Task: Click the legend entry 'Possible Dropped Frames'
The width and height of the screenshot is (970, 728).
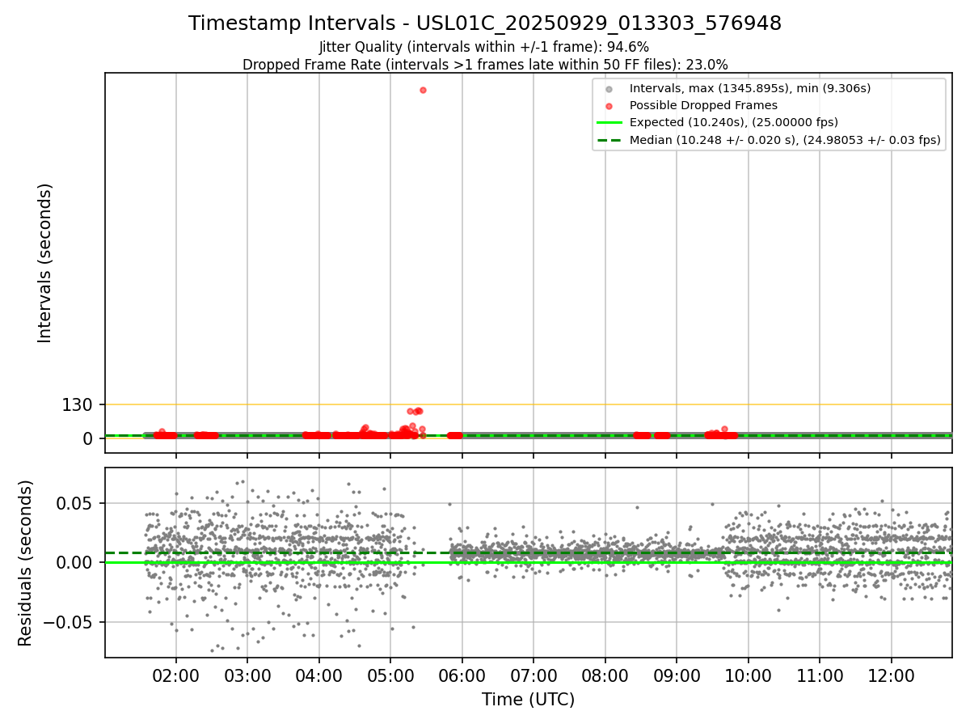Action: click(x=703, y=105)
